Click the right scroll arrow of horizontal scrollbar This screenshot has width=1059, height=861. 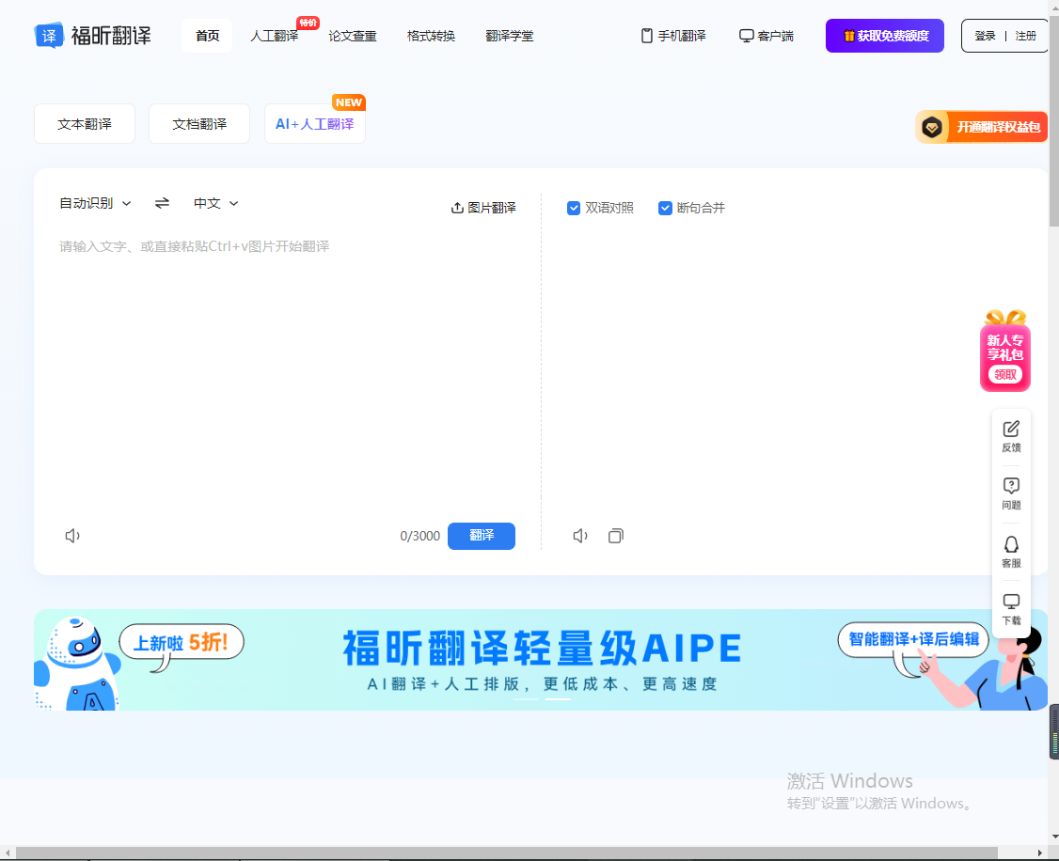pos(1041,853)
